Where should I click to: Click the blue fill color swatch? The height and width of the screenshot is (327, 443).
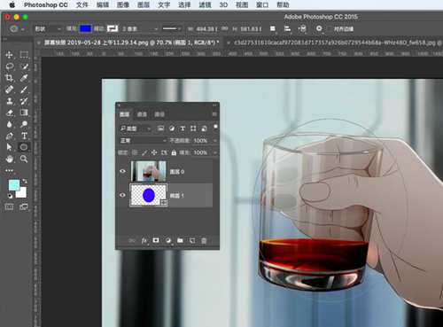[x=86, y=28]
